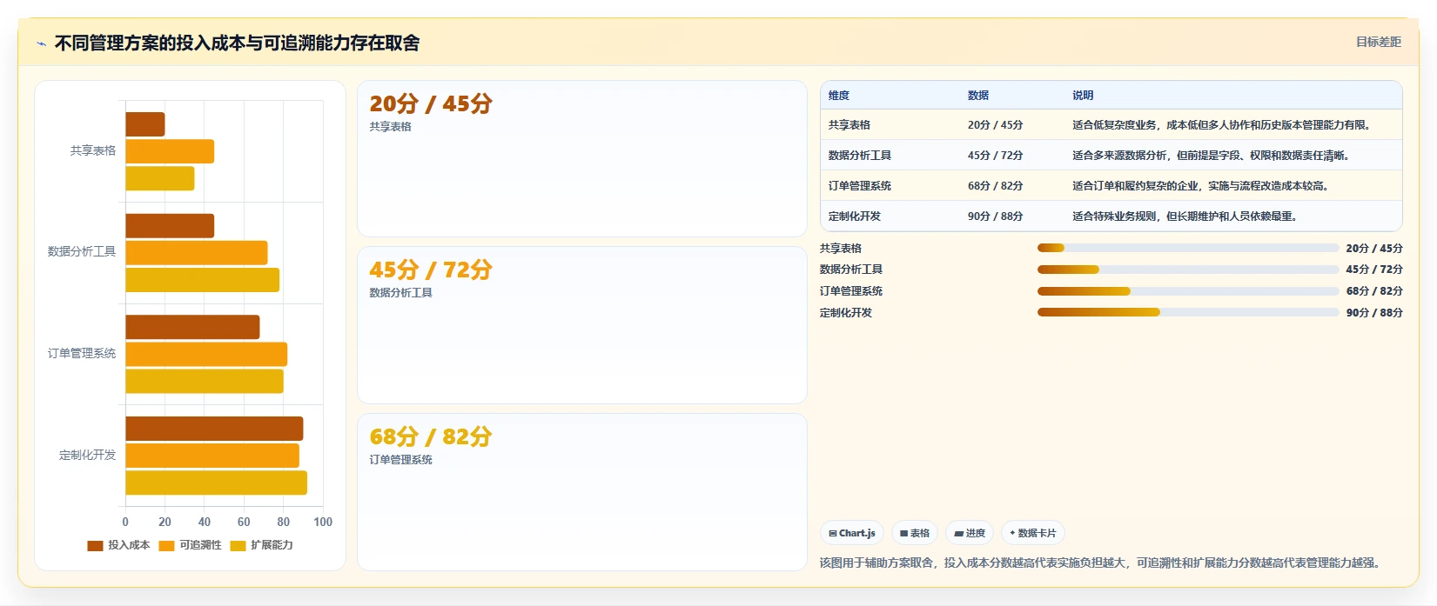Click the small icon before the card title
This screenshot has width=1437, height=606.
point(41,43)
